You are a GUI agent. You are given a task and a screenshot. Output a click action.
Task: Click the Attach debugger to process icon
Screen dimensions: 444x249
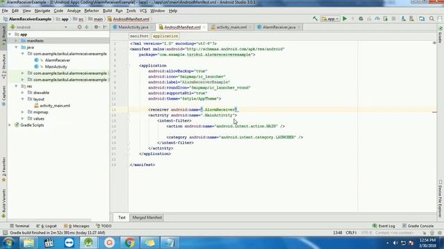[x=386, y=19]
